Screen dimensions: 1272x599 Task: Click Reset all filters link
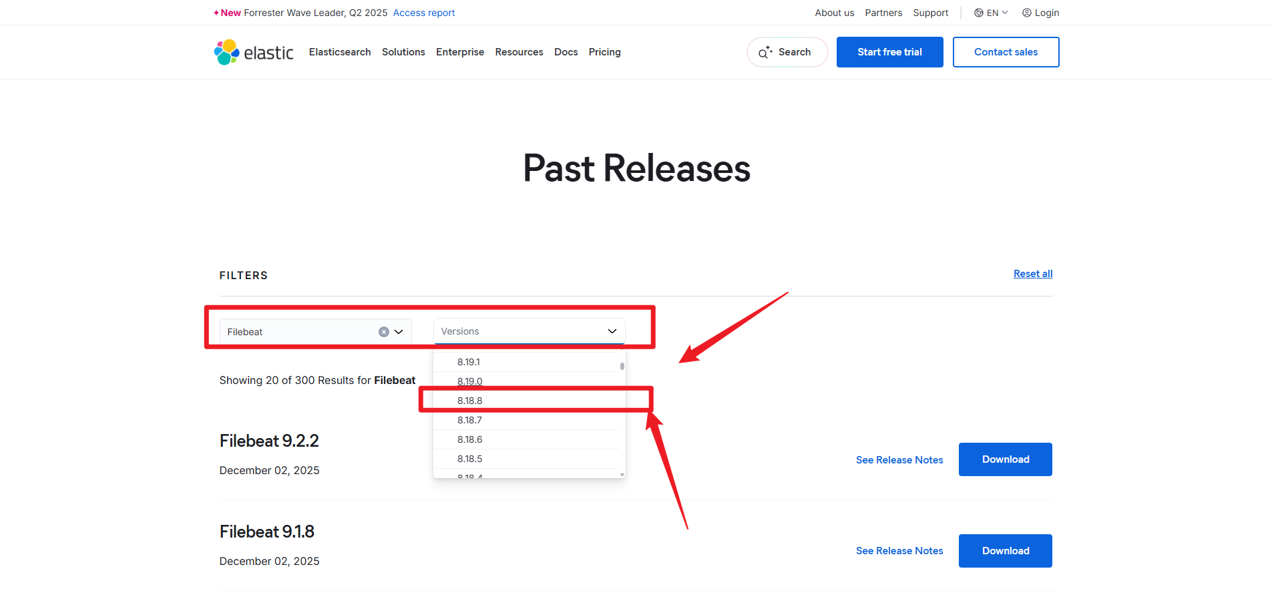(x=1033, y=274)
